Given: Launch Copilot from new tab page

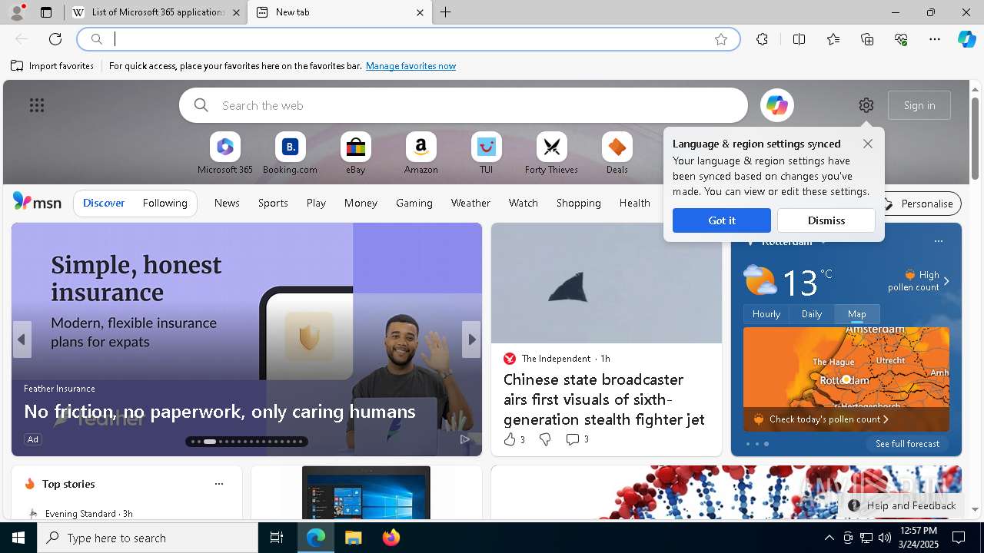Looking at the screenshot, I should tap(777, 105).
